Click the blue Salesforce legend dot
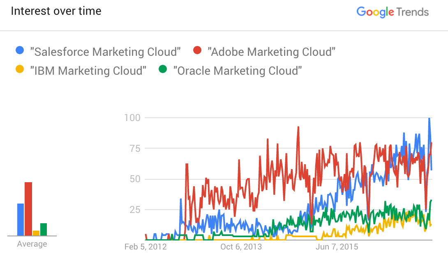The image size is (448, 261). pos(19,51)
